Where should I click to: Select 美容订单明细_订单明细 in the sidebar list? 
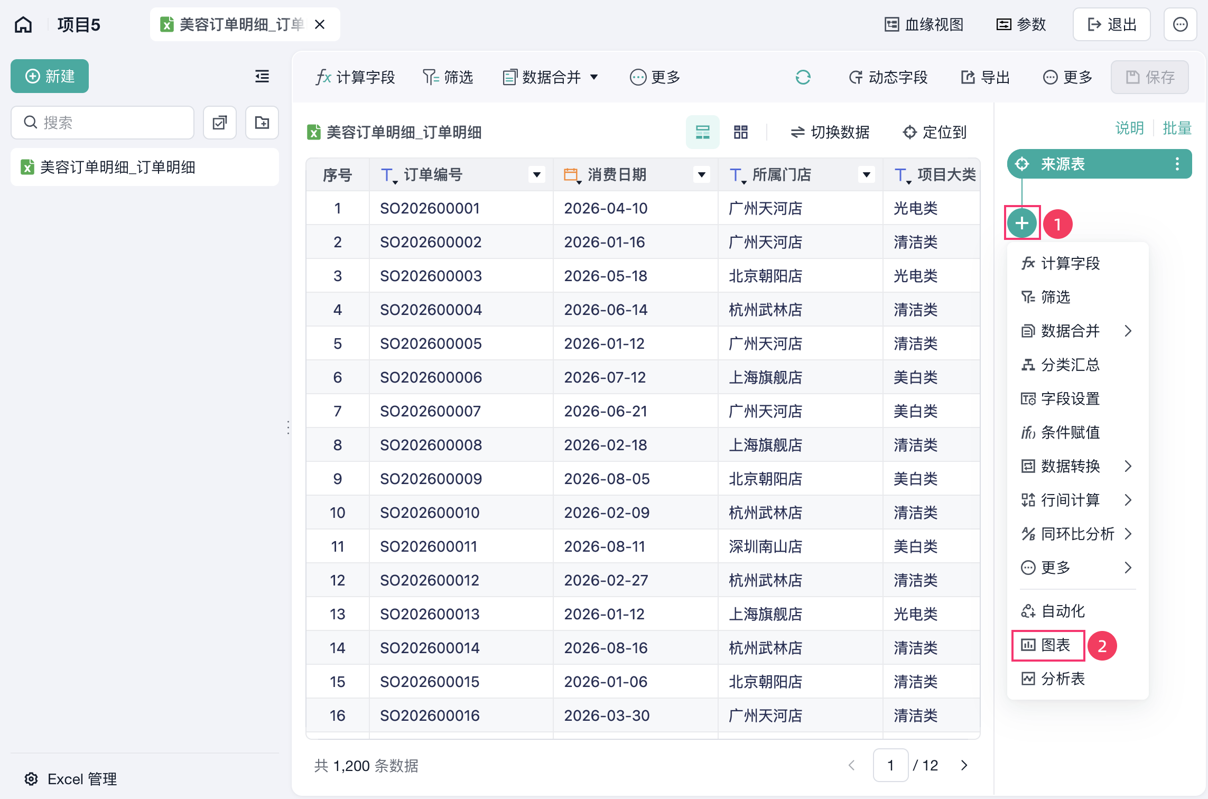(x=145, y=167)
